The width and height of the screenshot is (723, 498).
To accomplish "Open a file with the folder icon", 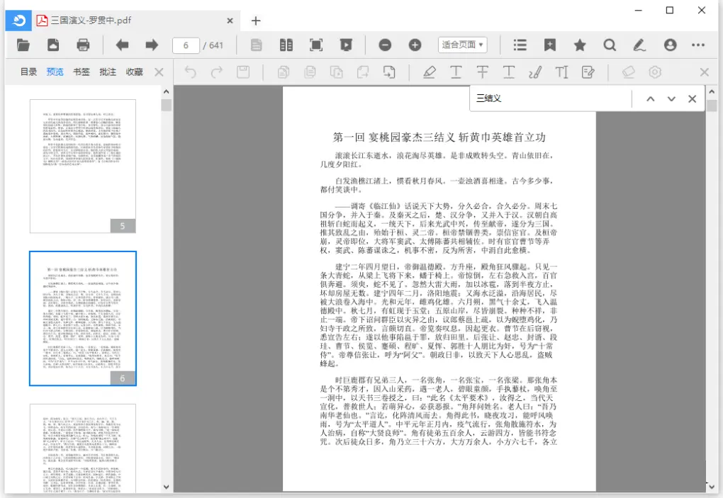I will [x=23, y=45].
